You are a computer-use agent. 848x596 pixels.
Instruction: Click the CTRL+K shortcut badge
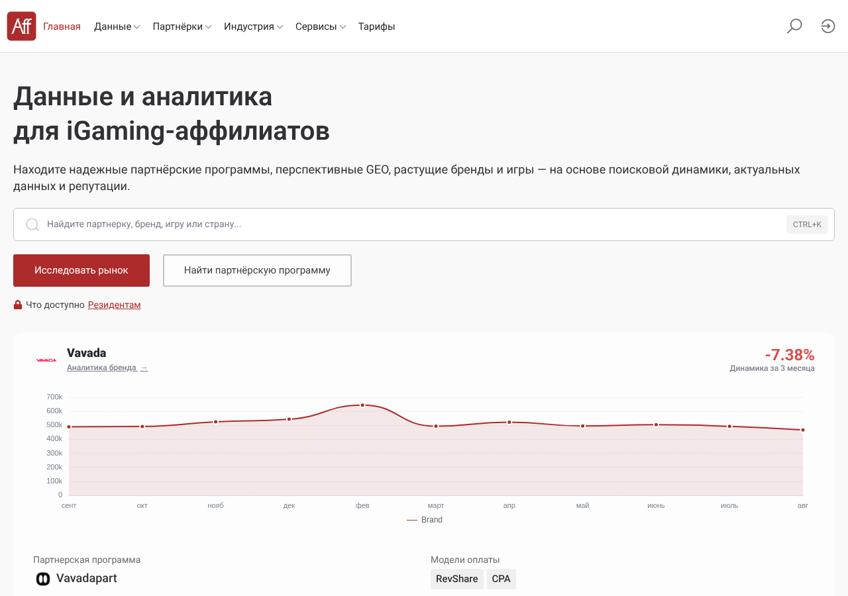pyautogui.click(x=807, y=224)
